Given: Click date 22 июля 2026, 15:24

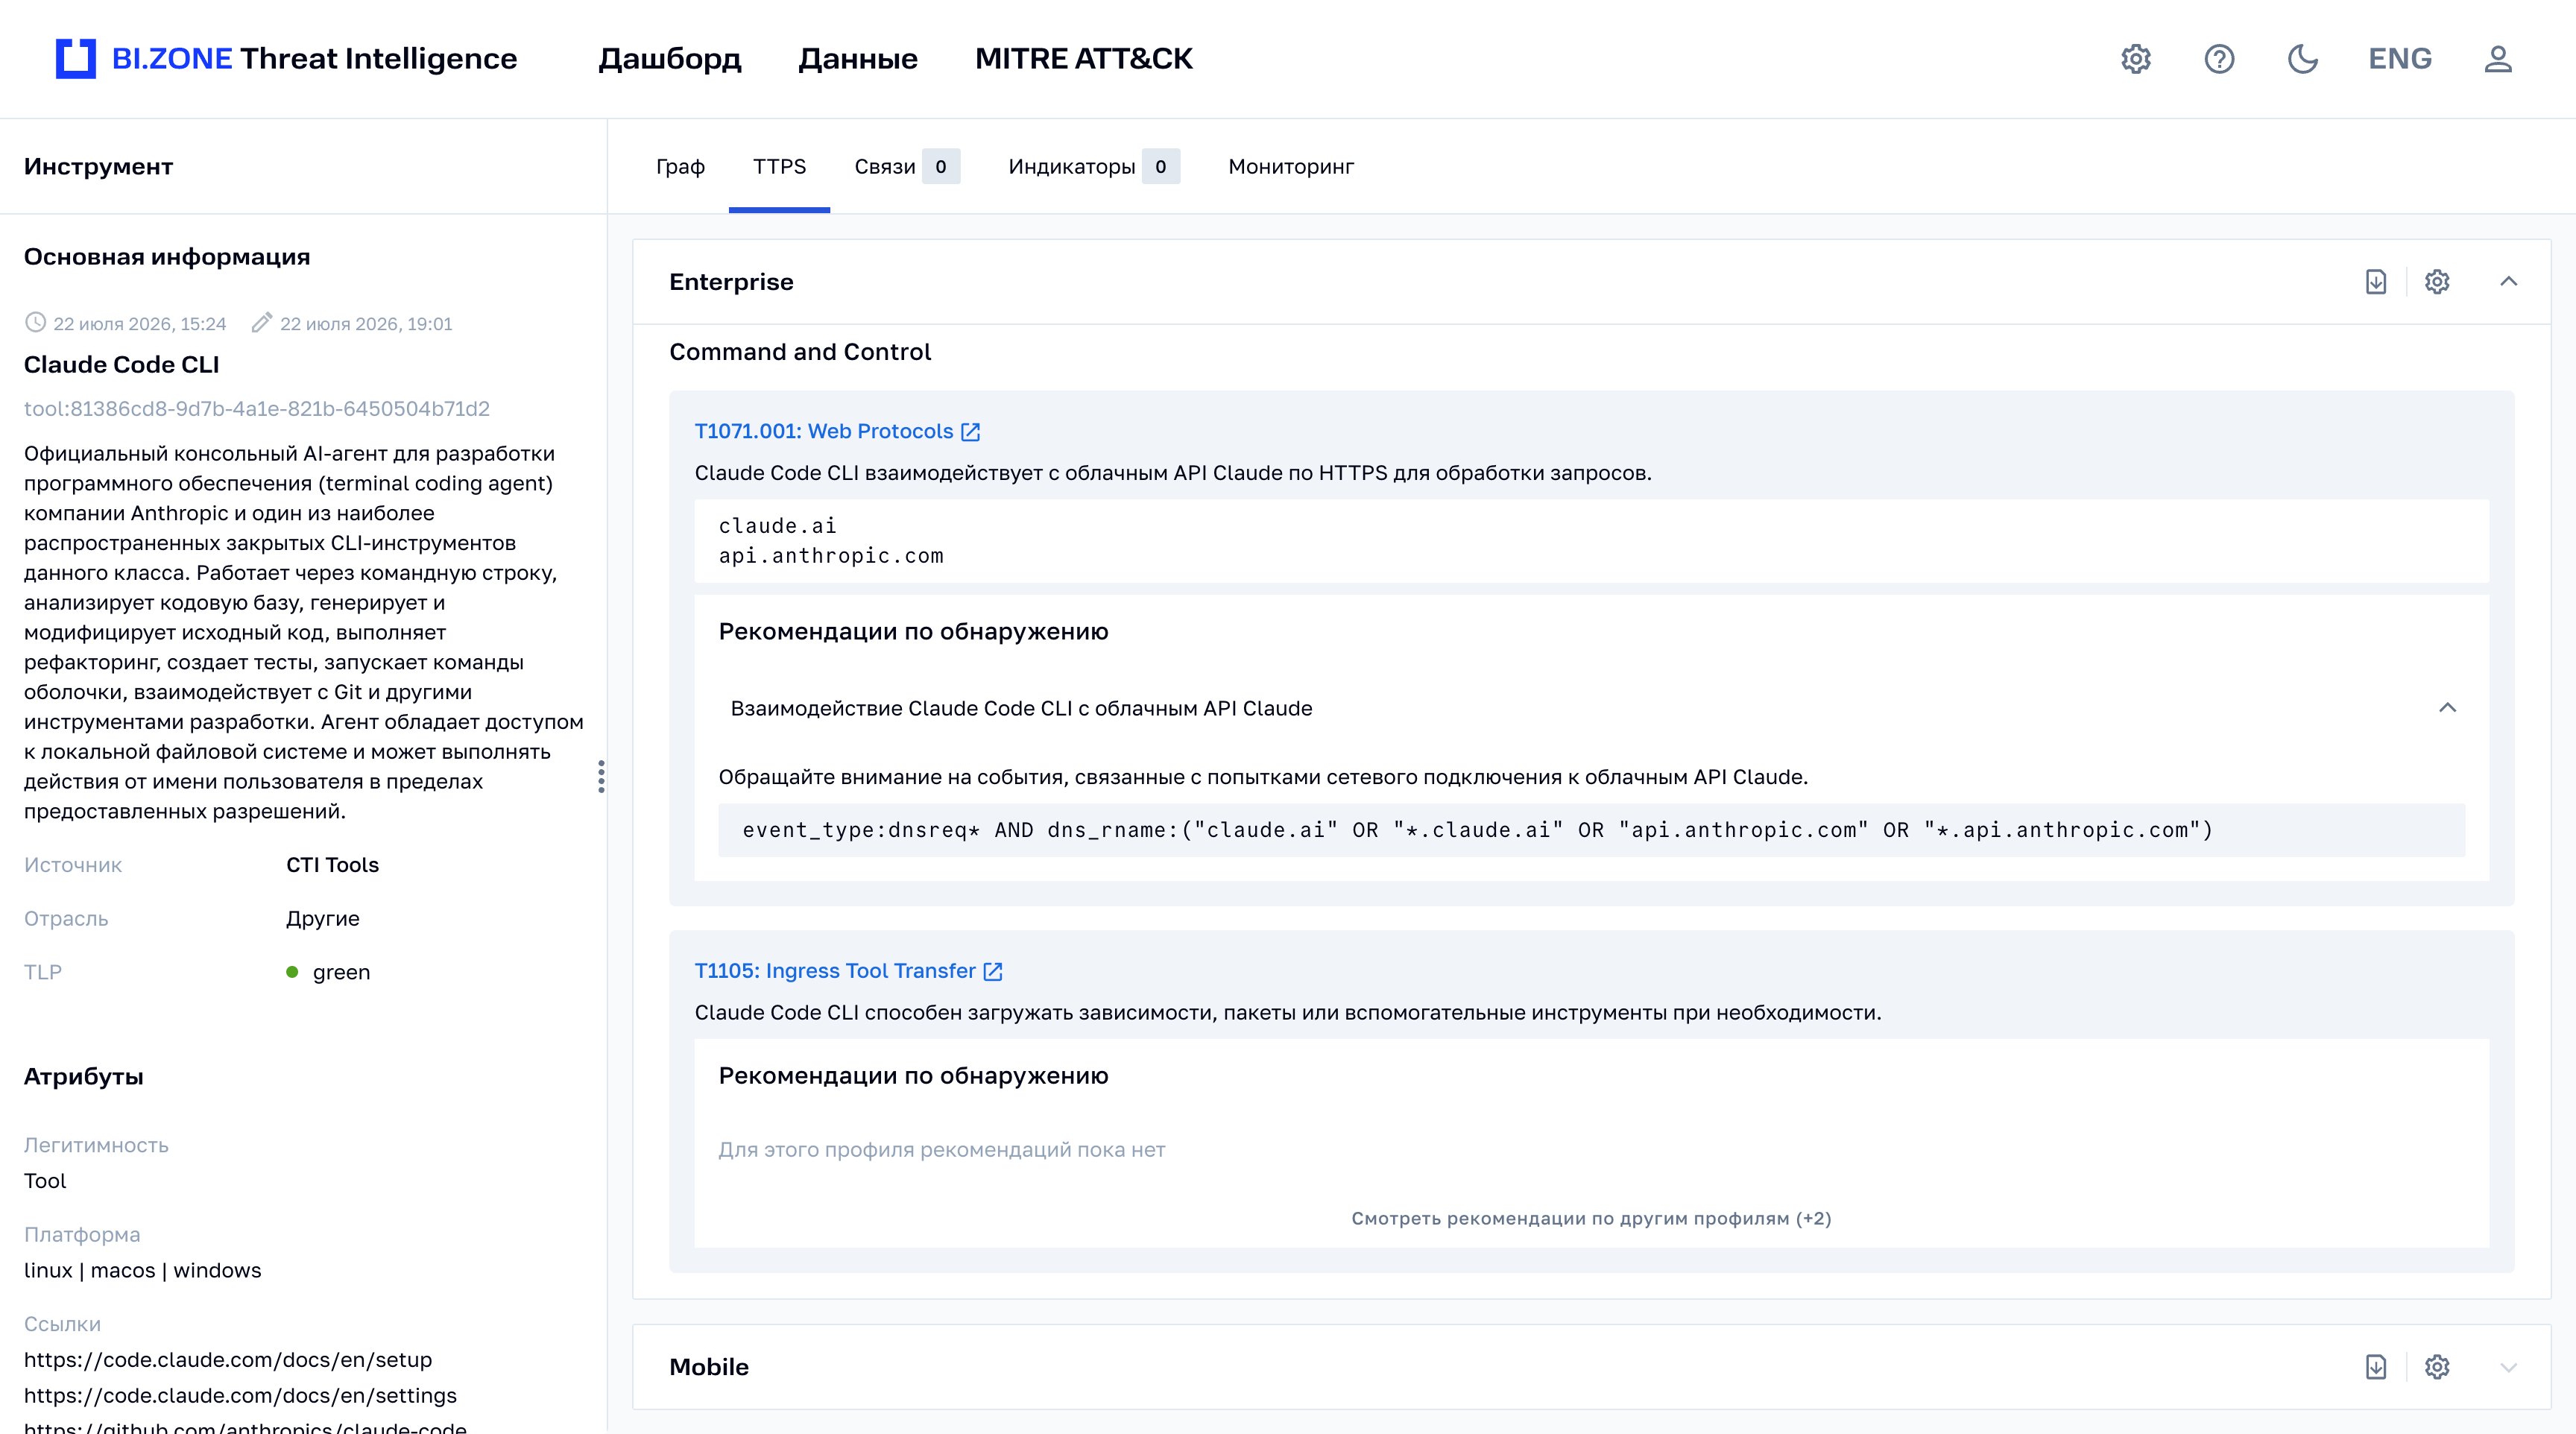Looking at the screenshot, I should [x=139, y=324].
